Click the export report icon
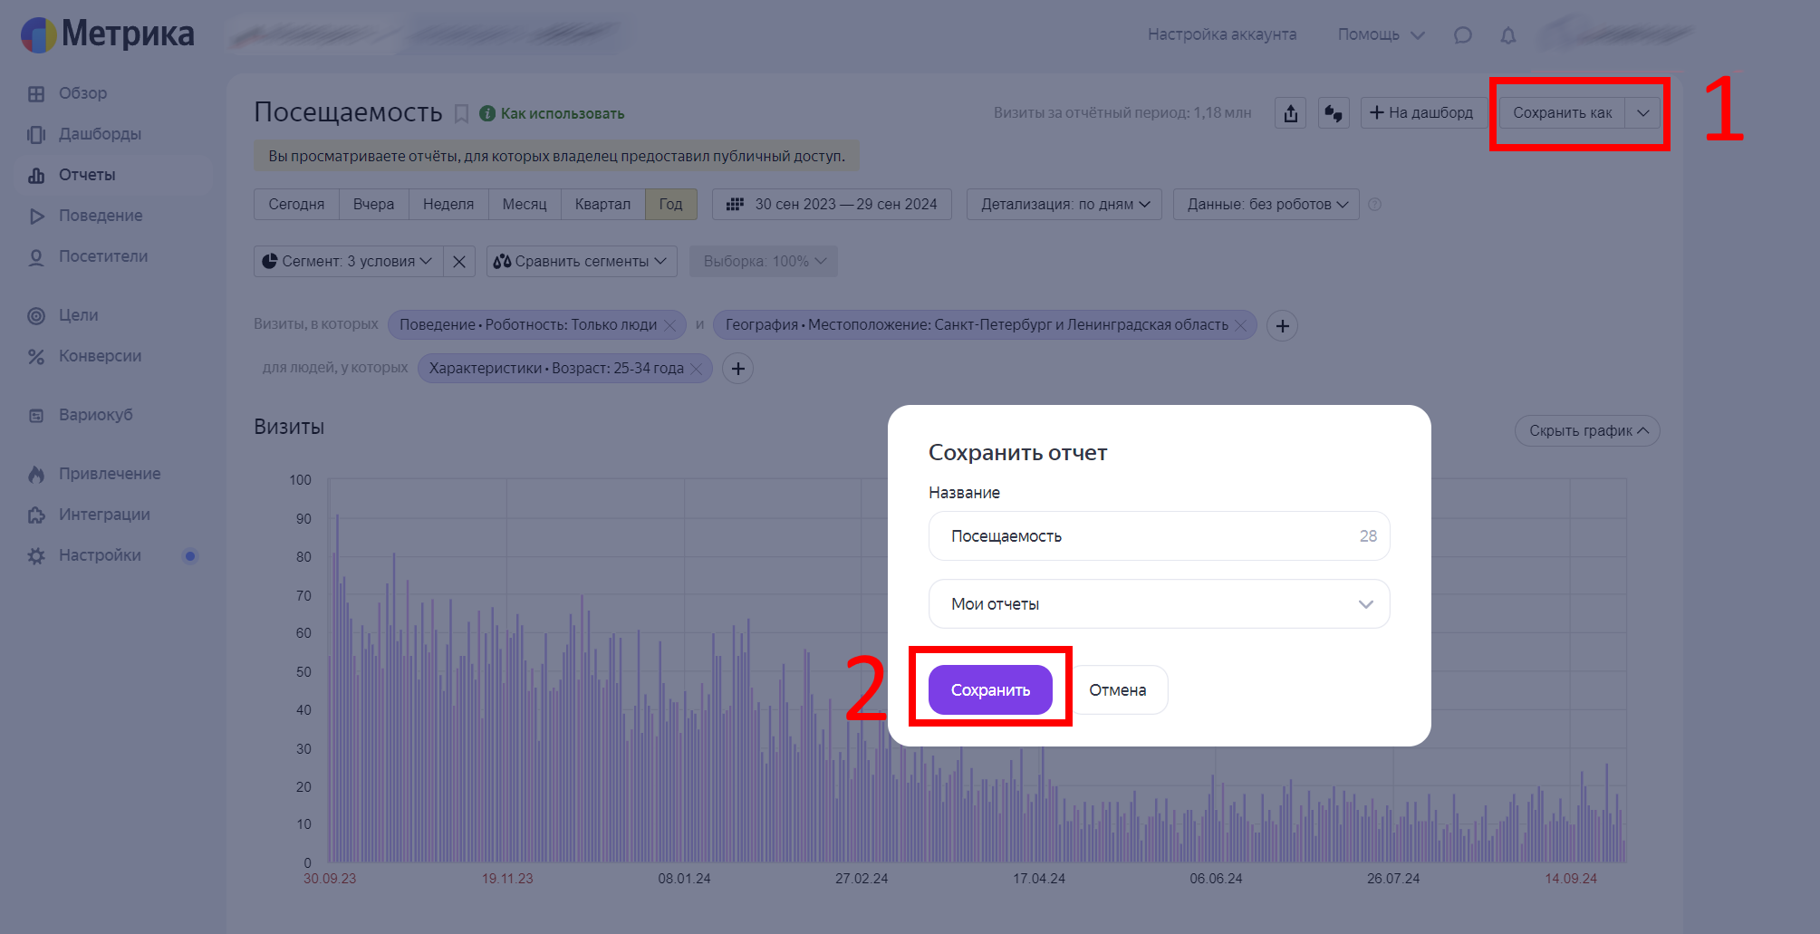This screenshot has height=934, width=1820. (x=1290, y=113)
